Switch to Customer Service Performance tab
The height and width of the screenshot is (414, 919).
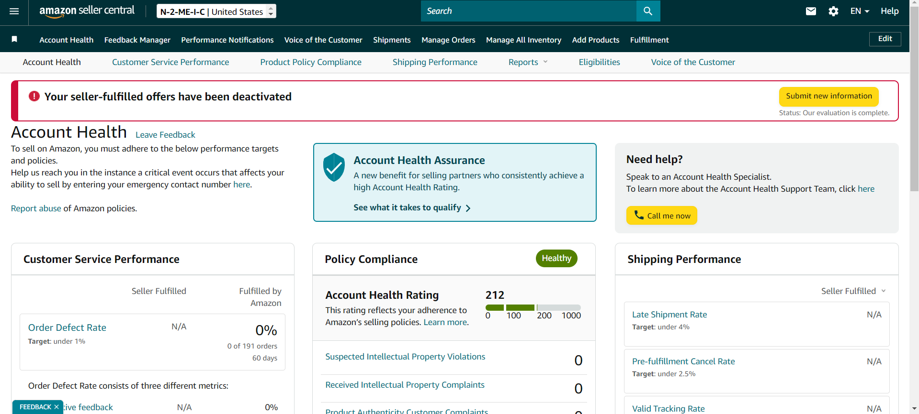coord(170,62)
